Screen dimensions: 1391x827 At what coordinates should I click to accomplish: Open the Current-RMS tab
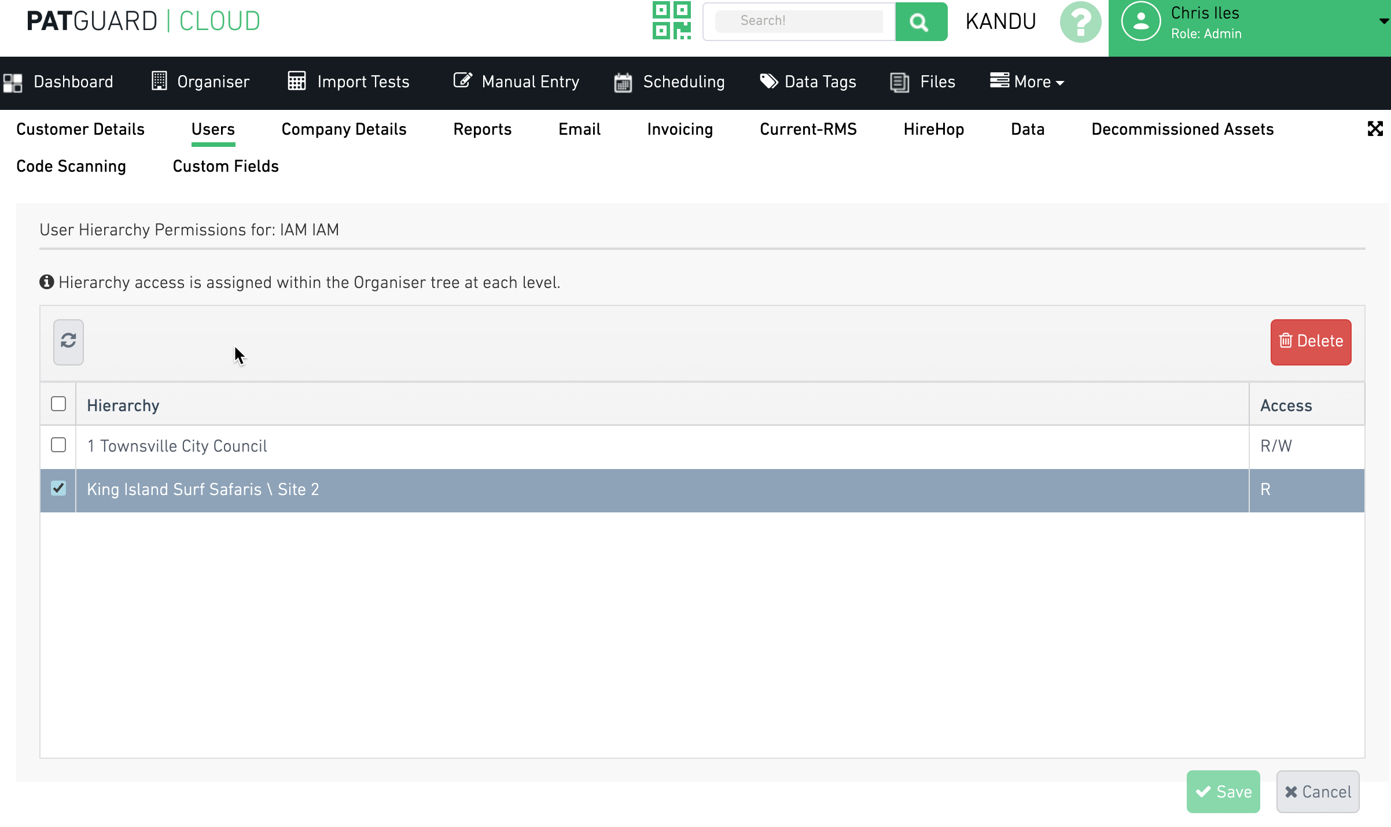pyautogui.click(x=808, y=129)
